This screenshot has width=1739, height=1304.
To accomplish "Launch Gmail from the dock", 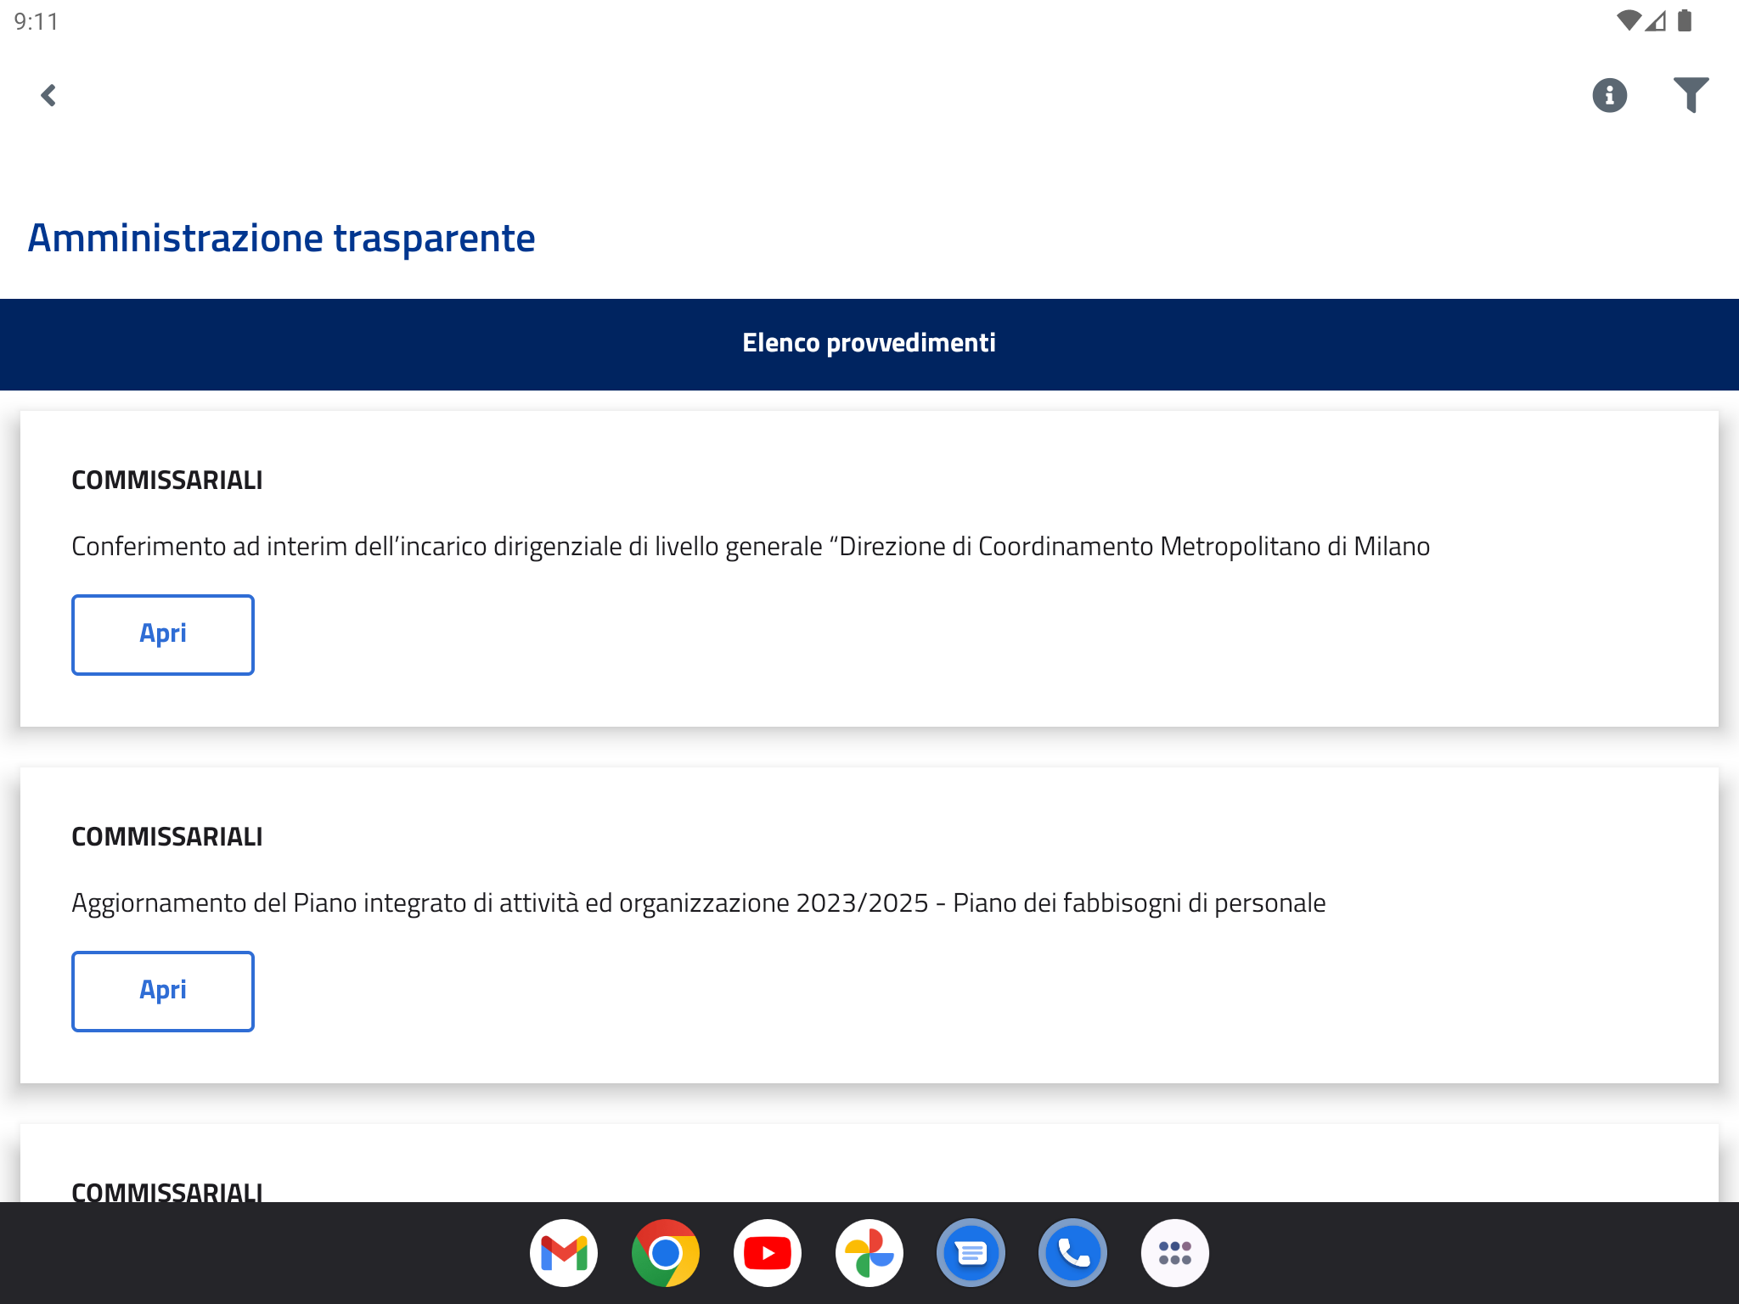I will click(x=564, y=1253).
